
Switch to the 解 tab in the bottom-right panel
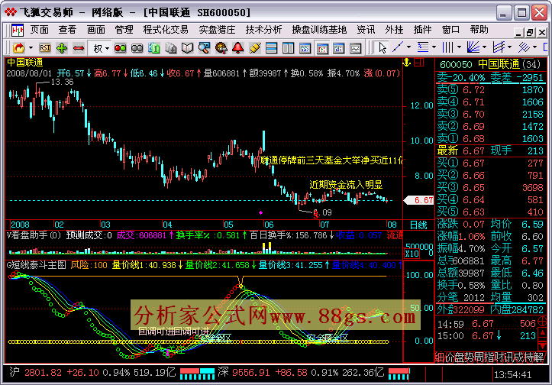pos(538,357)
